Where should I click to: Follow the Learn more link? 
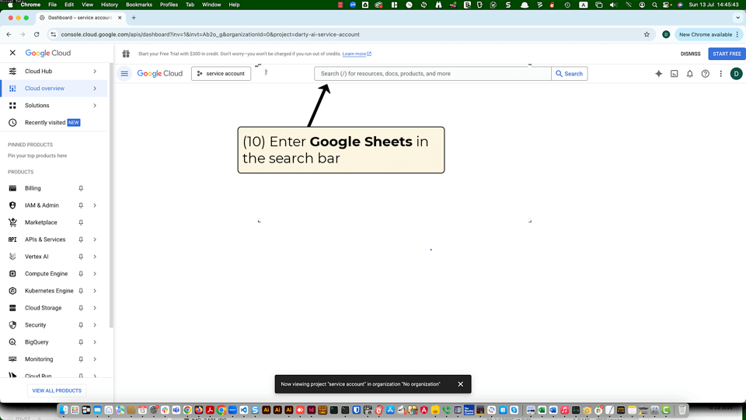[x=357, y=54]
